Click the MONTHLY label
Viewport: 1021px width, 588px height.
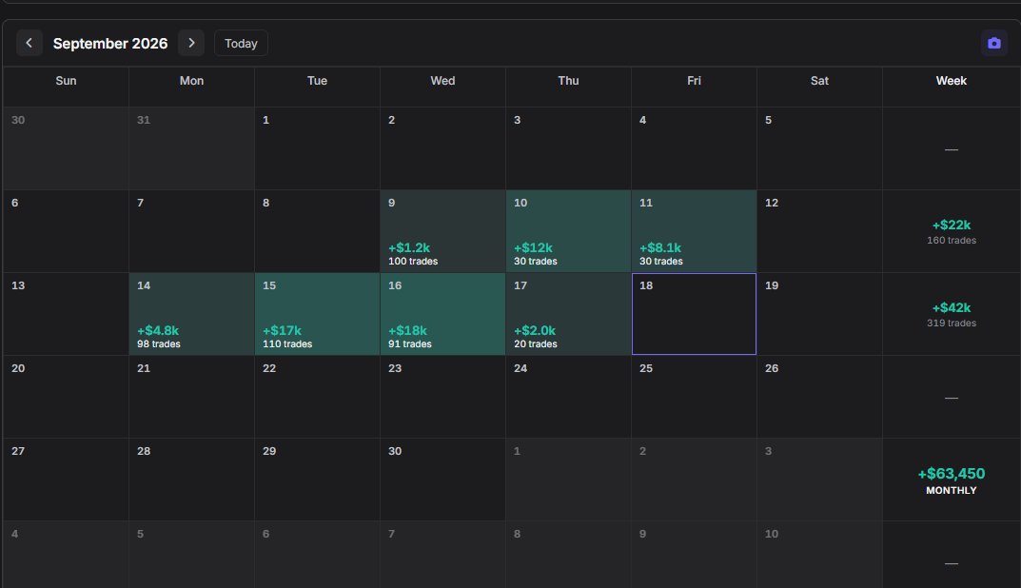click(x=952, y=490)
